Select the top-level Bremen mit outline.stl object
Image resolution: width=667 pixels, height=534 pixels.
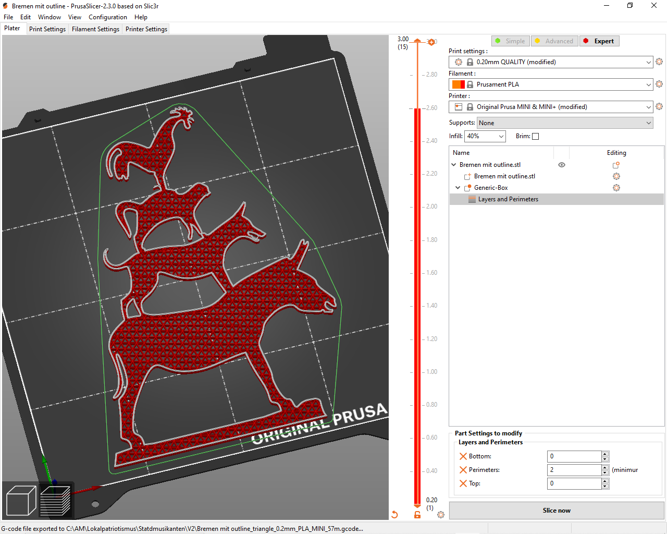(x=557, y=165)
